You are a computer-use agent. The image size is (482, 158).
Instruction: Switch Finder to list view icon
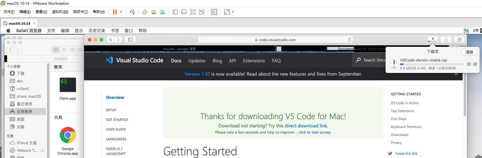tap(64, 50)
